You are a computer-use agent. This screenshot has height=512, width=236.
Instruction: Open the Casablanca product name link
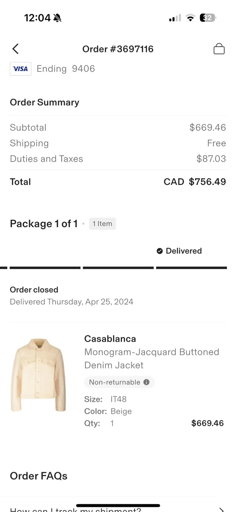[x=110, y=338]
